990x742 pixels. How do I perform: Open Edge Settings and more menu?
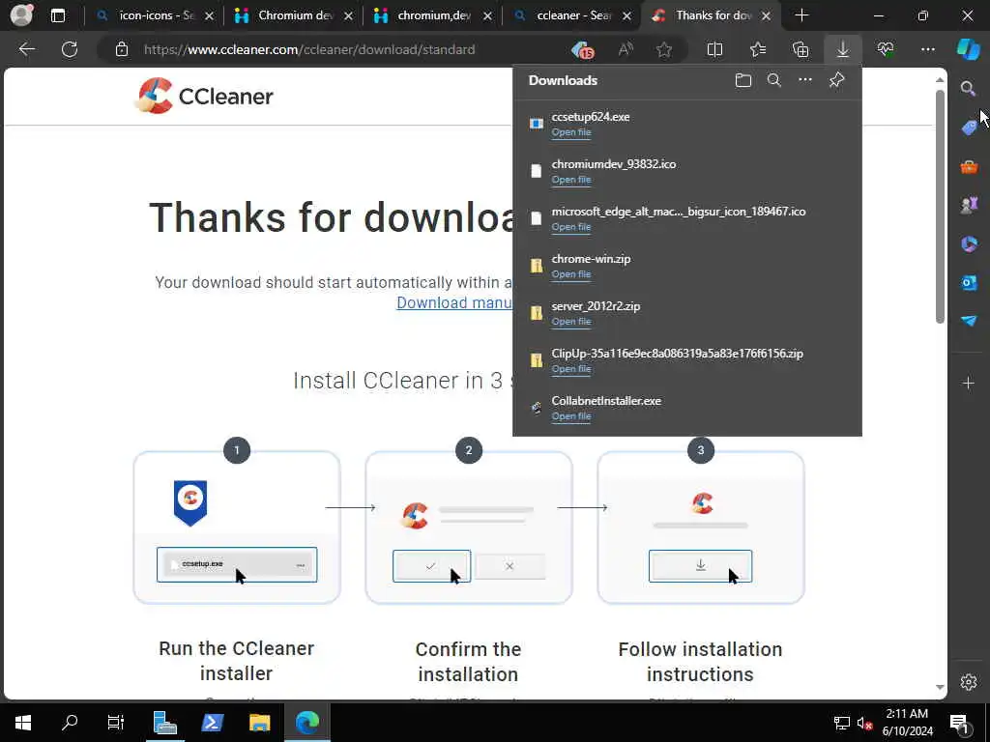(928, 49)
